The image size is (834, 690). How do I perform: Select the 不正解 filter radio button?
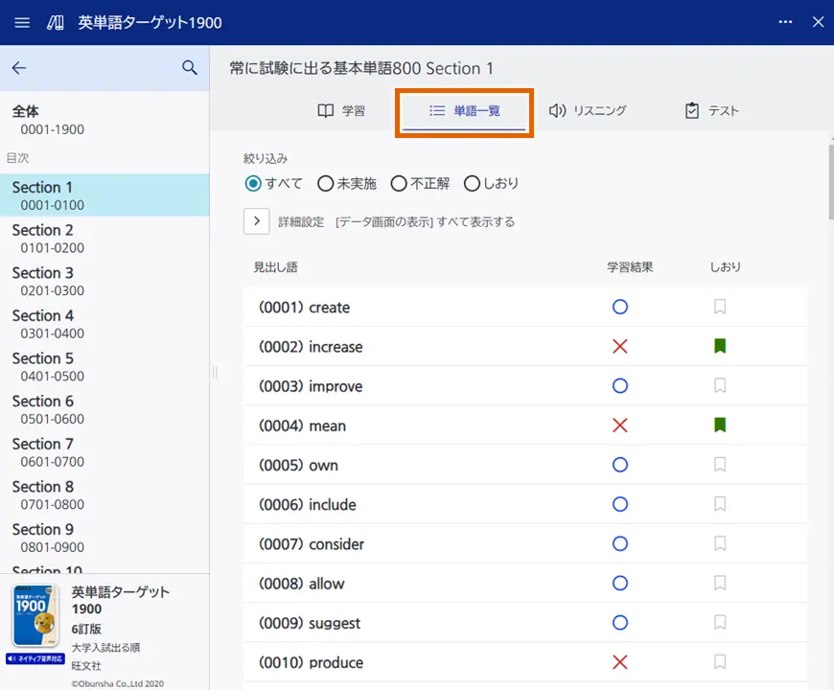click(x=399, y=183)
